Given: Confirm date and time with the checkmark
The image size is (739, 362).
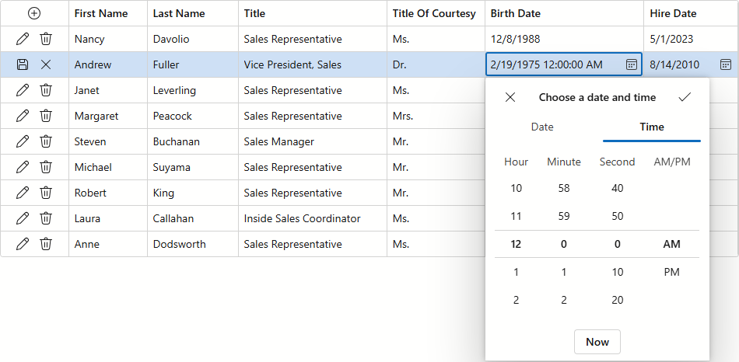Looking at the screenshot, I should pyautogui.click(x=685, y=97).
